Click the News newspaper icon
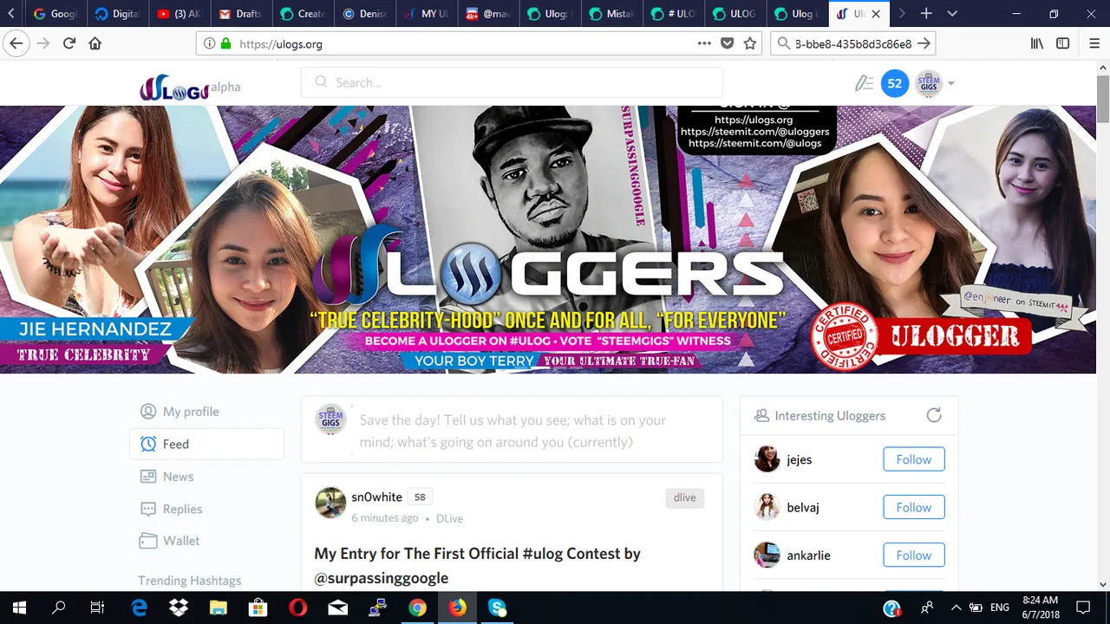The height and width of the screenshot is (624, 1110). point(148,477)
